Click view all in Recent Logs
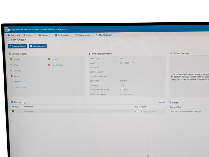Viewport: 209px width, 157px height. tap(162, 102)
